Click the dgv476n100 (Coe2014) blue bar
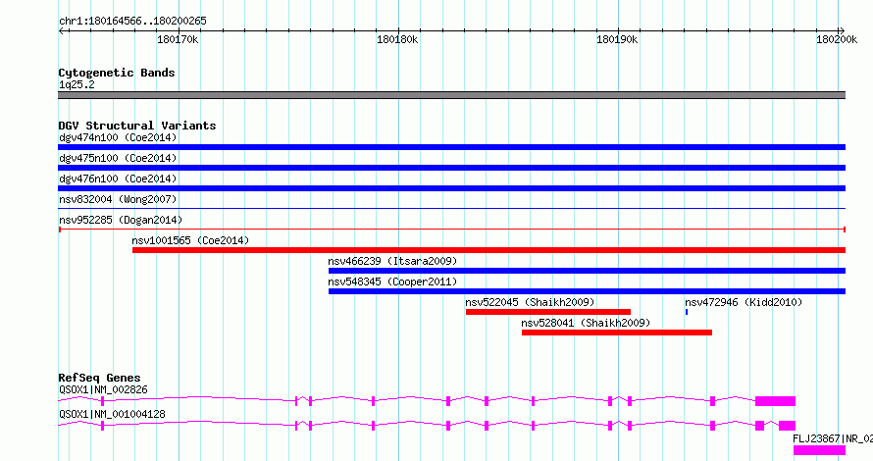Screen dimensions: 873x461 pos(451,188)
